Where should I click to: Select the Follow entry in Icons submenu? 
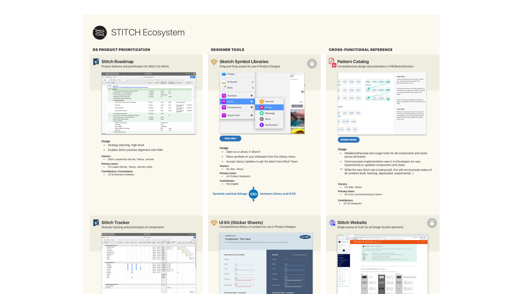tap(269, 107)
